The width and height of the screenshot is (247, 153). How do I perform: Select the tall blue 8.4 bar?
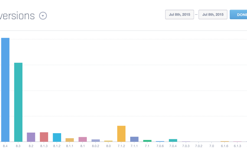click(5, 90)
